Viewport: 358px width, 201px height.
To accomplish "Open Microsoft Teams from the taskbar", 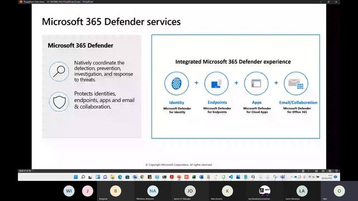I will [x=282, y=177].
